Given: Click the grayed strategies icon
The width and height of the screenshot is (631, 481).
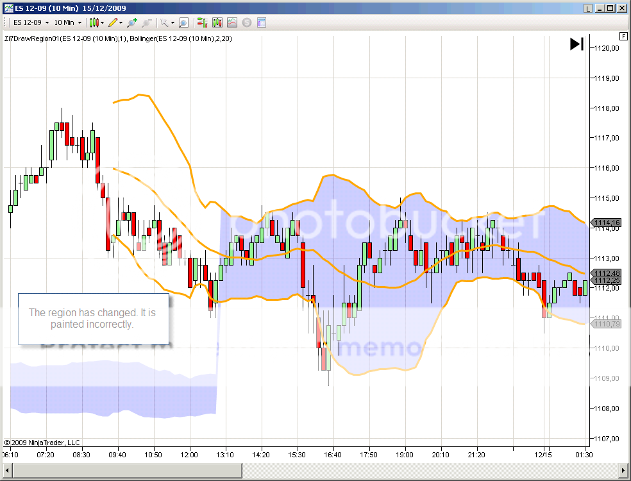Looking at the screenshot, I should pos(247,22).
